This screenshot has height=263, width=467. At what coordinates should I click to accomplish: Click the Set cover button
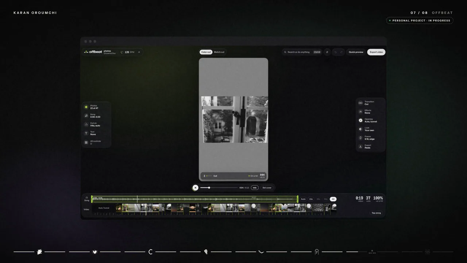click(267, 188)
